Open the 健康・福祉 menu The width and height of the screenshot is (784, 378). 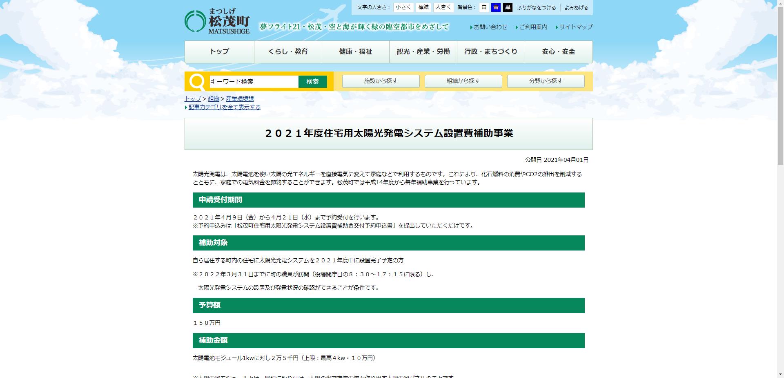(355, 51)
